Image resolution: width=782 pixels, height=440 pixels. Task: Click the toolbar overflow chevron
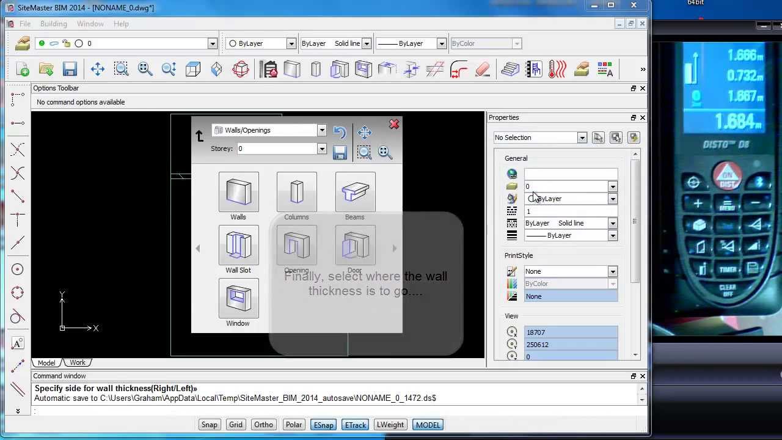pos(643,69)
